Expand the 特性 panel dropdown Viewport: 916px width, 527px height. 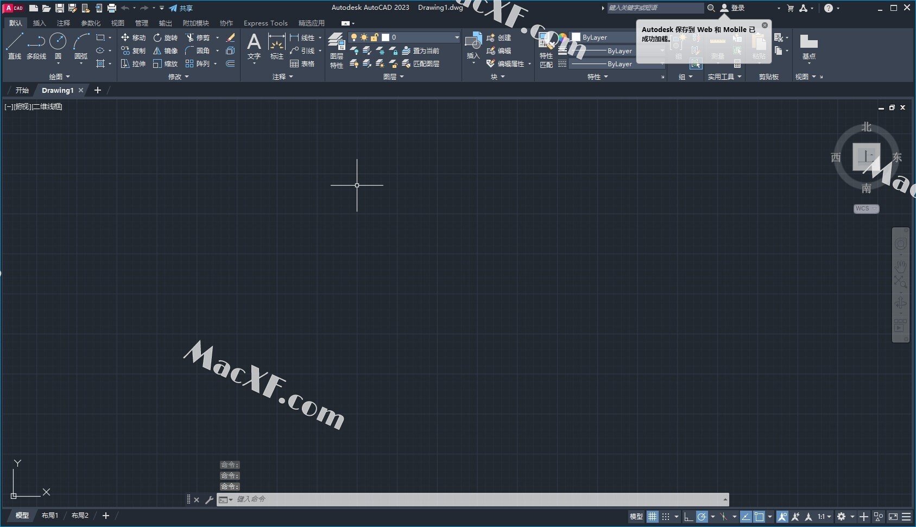pos(598,77)
